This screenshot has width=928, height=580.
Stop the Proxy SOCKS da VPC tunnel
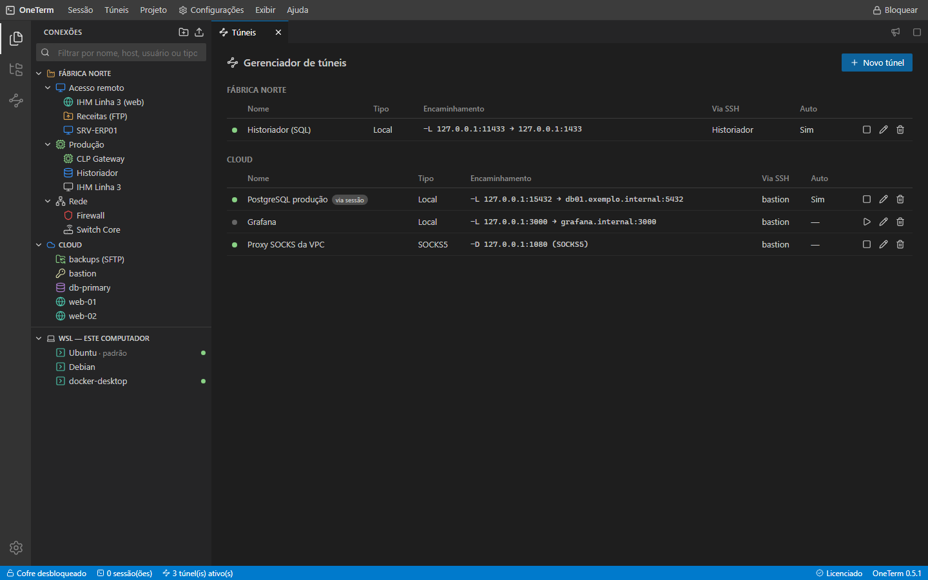[867, 244]
